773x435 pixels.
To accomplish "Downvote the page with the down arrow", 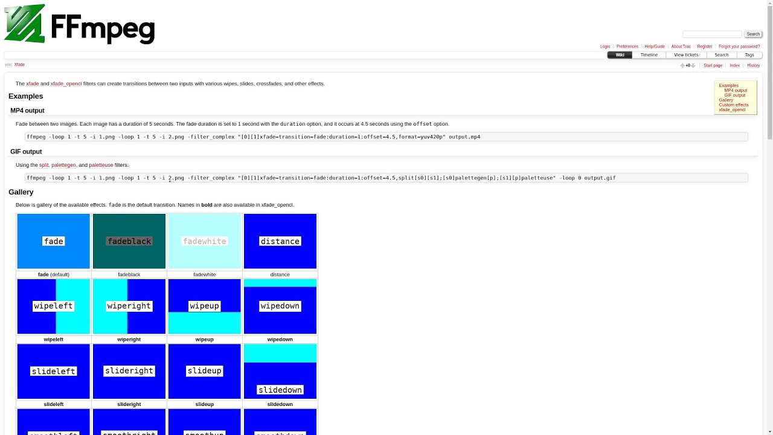I will point(693,65).
